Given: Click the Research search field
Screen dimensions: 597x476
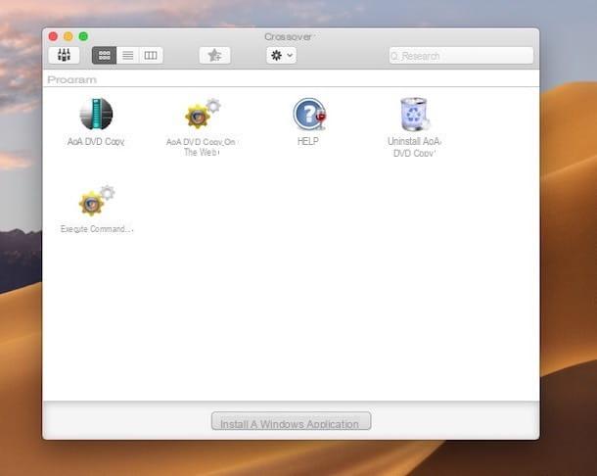Looking at the screenshot, I should pos(461,56).
